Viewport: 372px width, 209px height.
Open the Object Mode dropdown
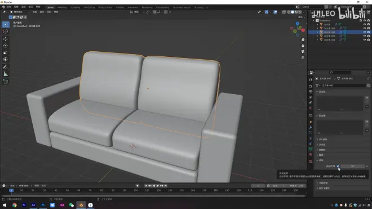[x=20, y=12]
